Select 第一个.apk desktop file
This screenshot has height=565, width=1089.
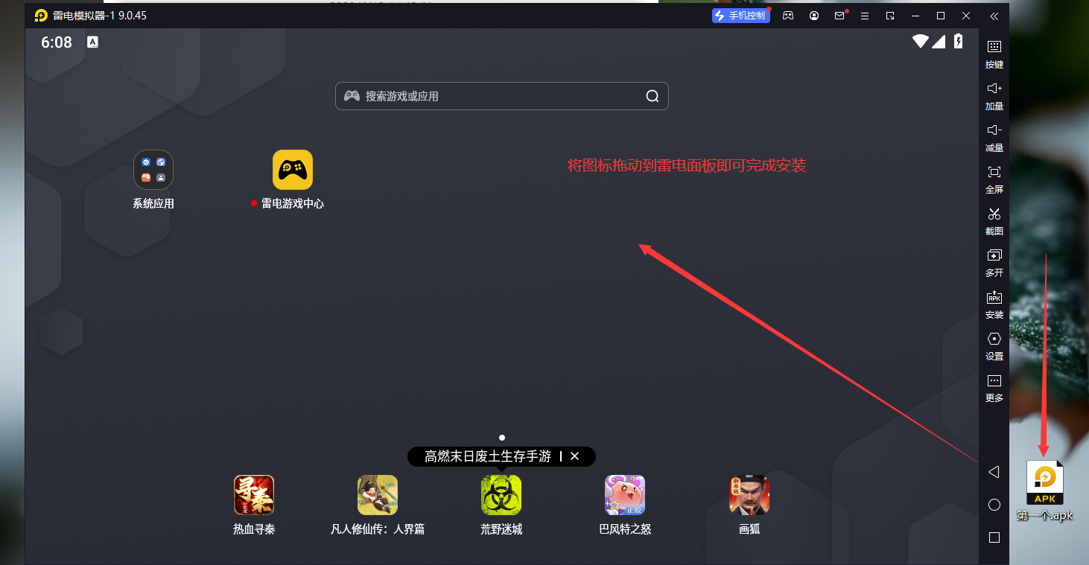(x=1045, y=491)
